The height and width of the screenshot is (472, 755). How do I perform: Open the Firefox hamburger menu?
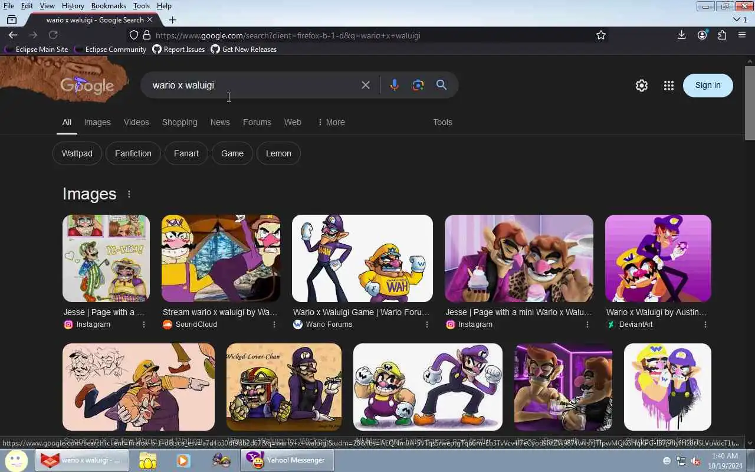coord(742,35)
